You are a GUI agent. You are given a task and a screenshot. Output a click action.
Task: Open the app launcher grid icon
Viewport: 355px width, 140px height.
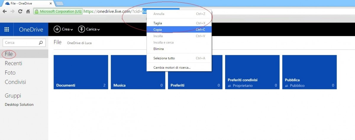click(x=7, y=29)
